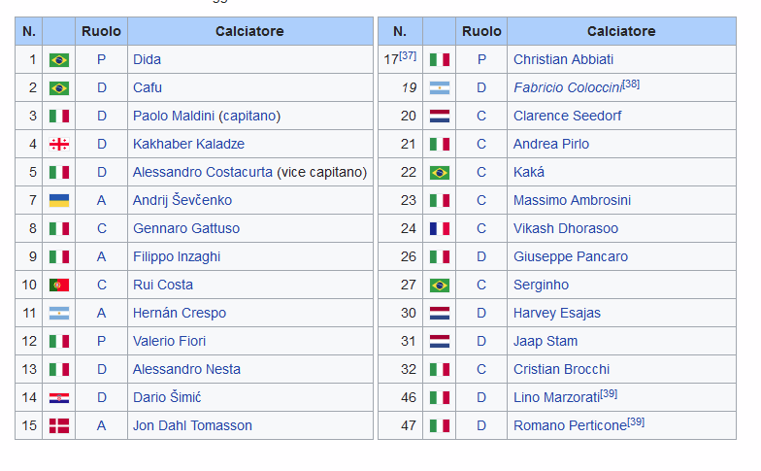Click Georgia flag in Kaladze's row
Image resolution: width=761 pixels, height=471 pixels.
[x=58, y=144]
